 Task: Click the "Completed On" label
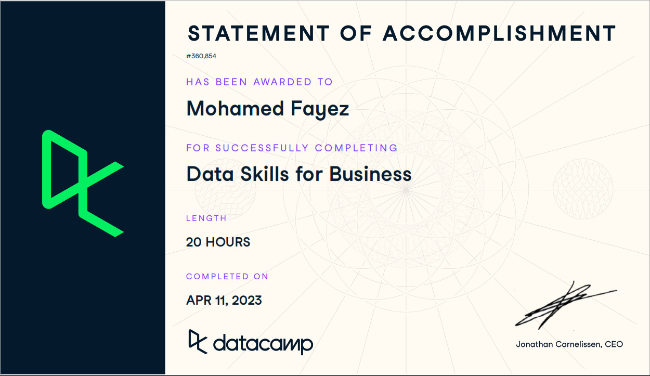coord(227,276)
